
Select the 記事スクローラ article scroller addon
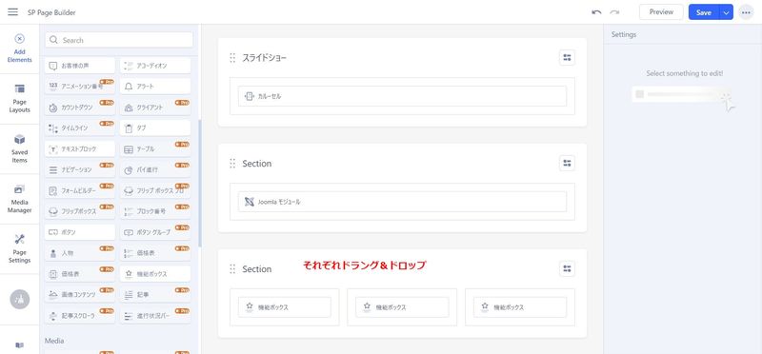pos(80,316)
